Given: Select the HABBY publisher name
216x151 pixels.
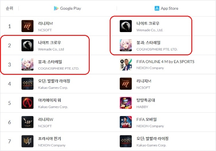Looking at the screenshot, I should click(142, 107).
